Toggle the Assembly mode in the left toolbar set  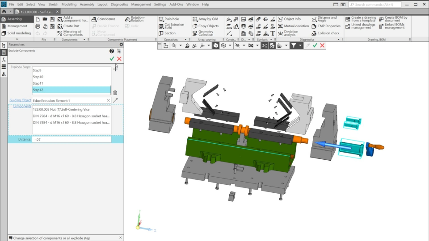coord(14,19)
